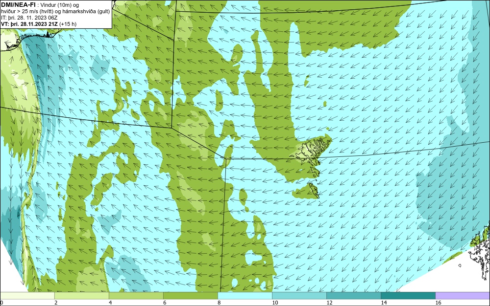
Task: Click the hviður > 25 m/s legend line
Action: (x=55, y=11)
